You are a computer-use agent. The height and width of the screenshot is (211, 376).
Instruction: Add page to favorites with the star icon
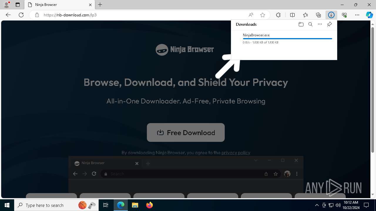pos(263,15)
